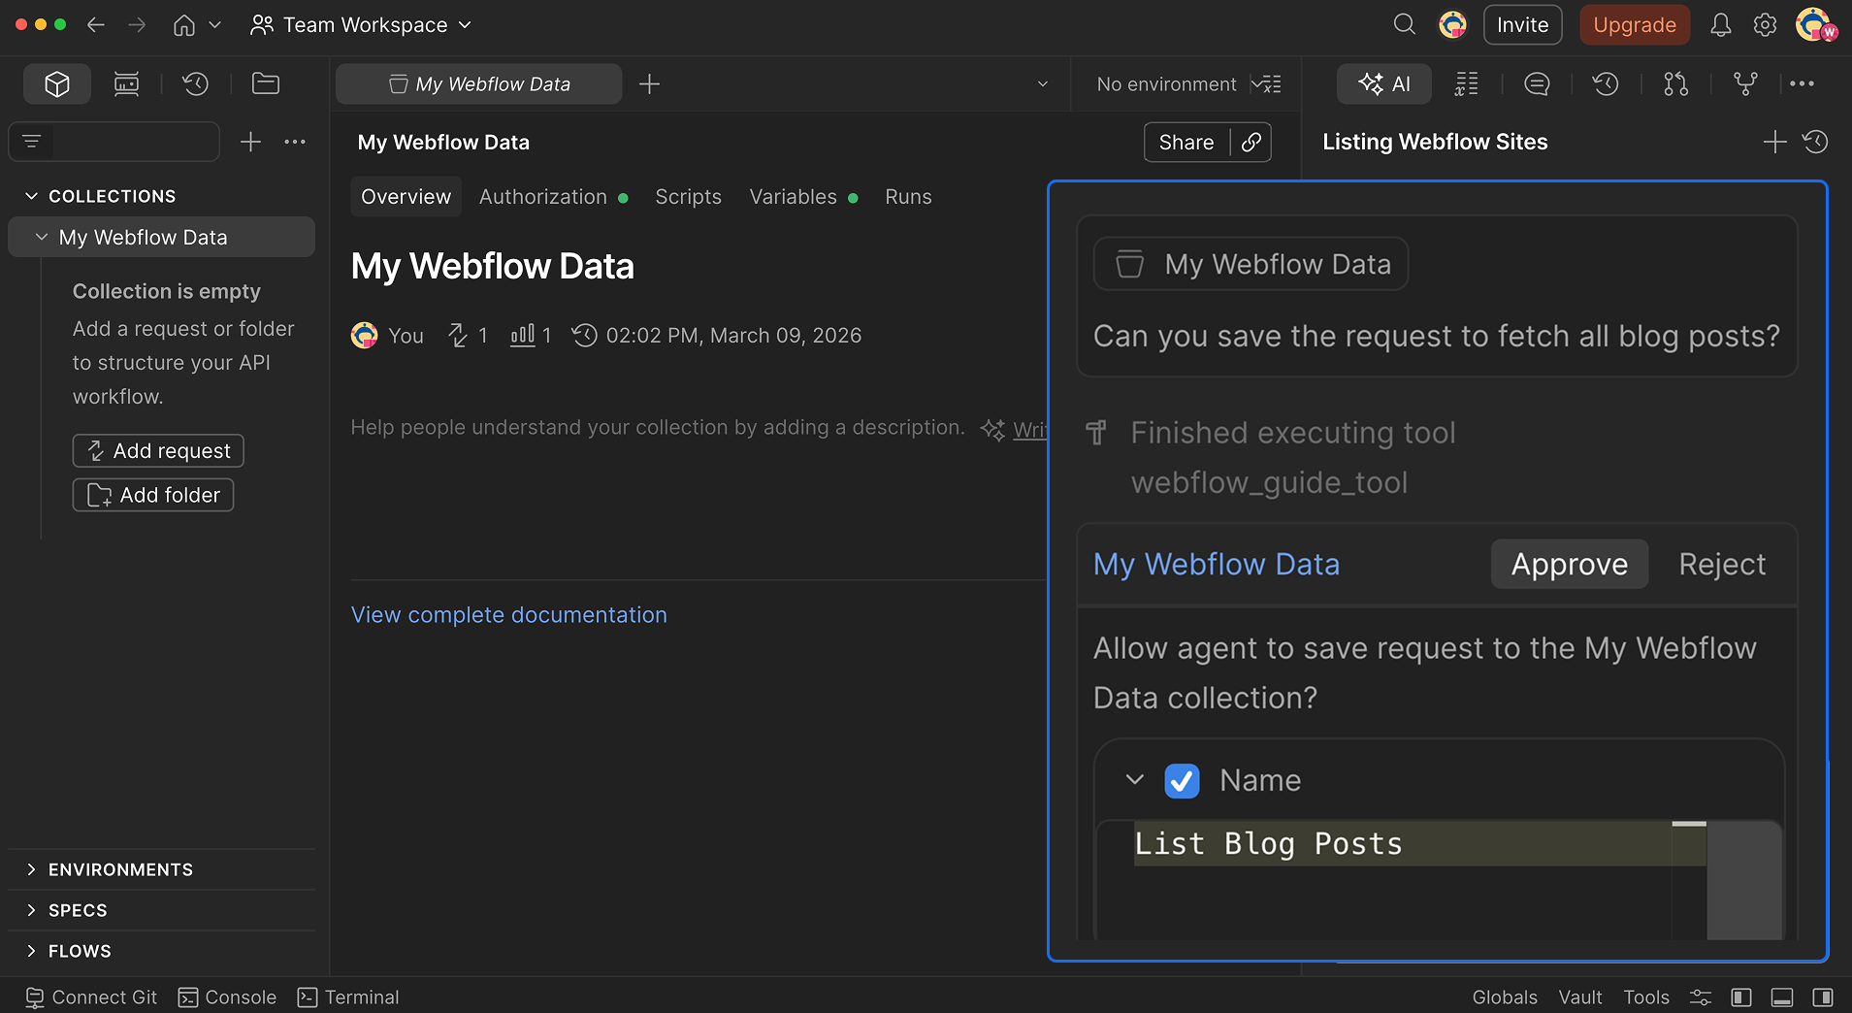Screen dimensions: 1852x1013
Task: Click description placeholder text to edit
Action: point(658,428)
